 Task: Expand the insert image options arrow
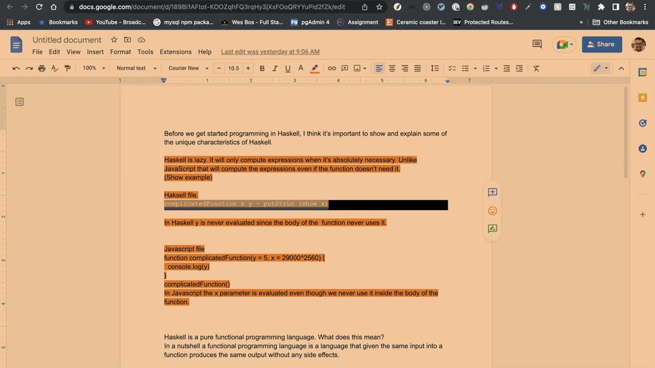tap(364, 68)
